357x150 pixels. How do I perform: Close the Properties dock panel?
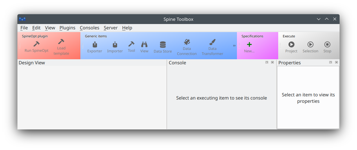[336, 62]
